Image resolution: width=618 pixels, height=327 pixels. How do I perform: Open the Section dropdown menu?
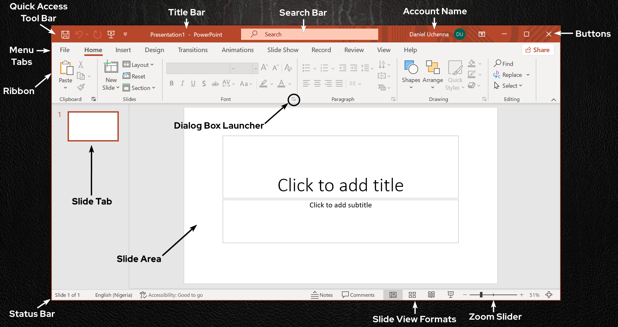click(139, 88)
